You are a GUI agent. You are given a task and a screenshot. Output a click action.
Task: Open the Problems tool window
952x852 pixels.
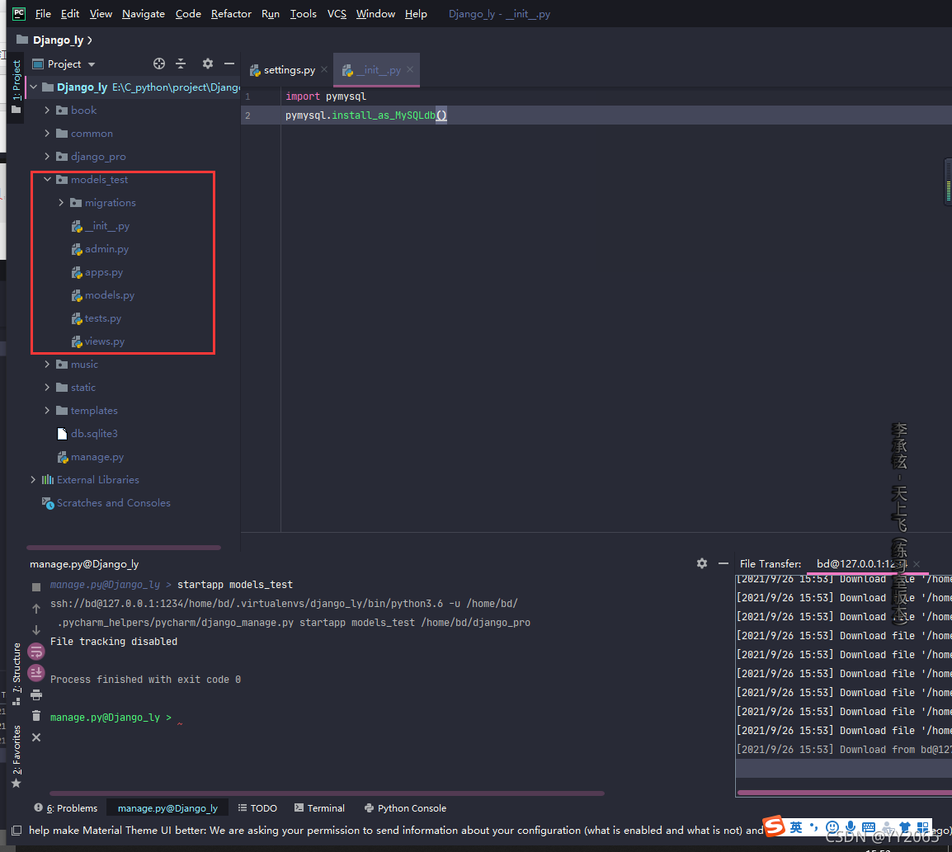(66, 807)
